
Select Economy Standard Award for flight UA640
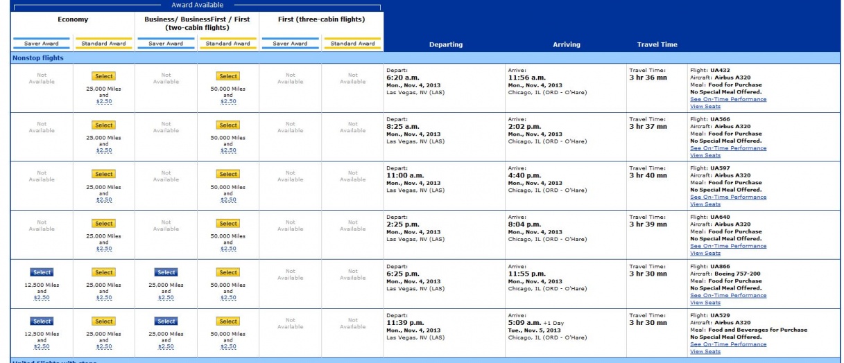click(104, 223)
